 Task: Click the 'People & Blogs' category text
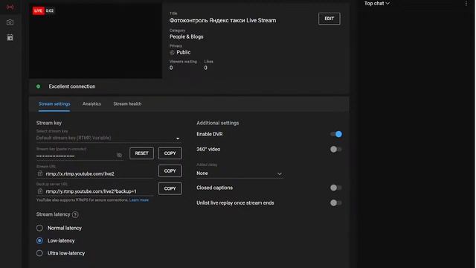click(187, 36)
